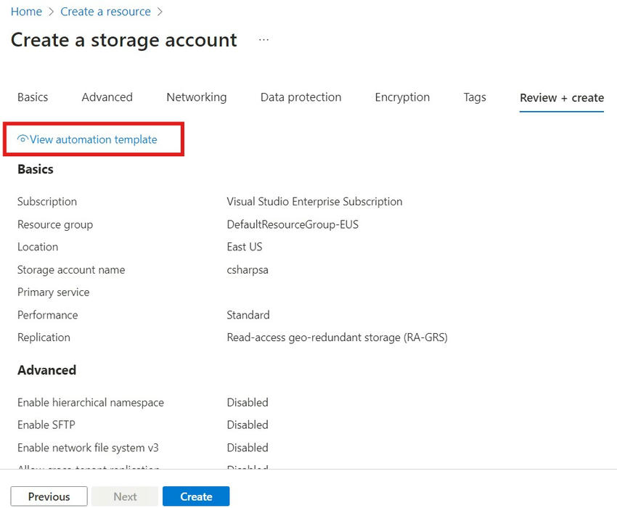Navigate back to Create a resource
This screenshot has height=508, width=617.
105,12
